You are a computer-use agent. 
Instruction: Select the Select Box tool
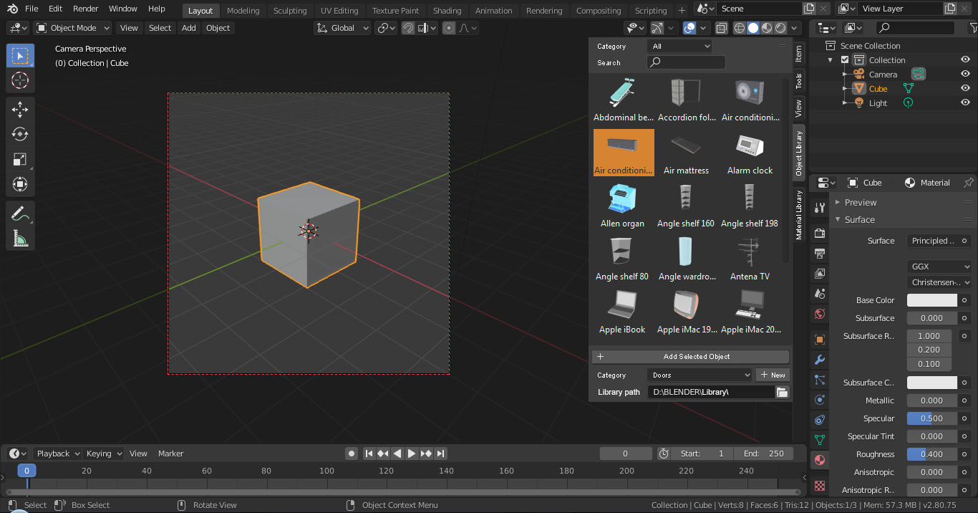(x=20, y=56)
